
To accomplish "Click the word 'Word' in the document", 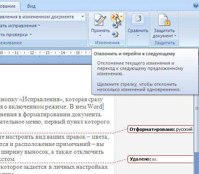I will [95, 107].
